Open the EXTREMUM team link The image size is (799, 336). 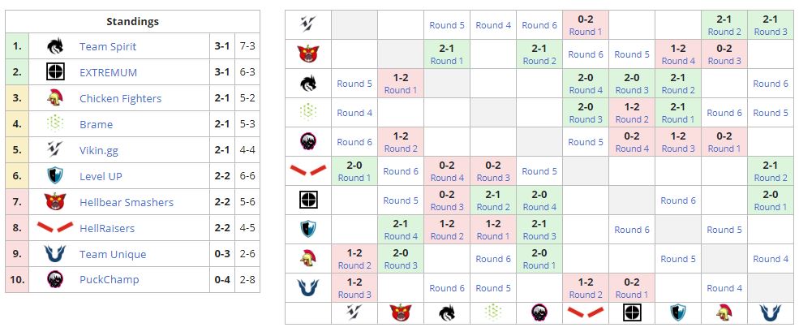(x=108, y=72)
